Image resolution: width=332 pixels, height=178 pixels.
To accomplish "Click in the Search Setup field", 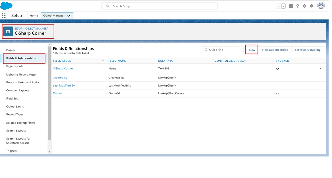I will pyautogui.click(x=160, y=6).
